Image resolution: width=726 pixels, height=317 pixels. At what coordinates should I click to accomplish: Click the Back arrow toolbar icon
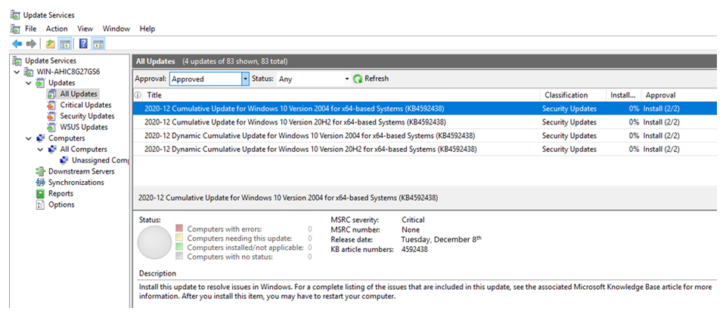(17, 44)
